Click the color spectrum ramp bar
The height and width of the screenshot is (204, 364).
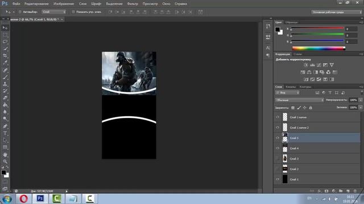(x=318, y=48)
